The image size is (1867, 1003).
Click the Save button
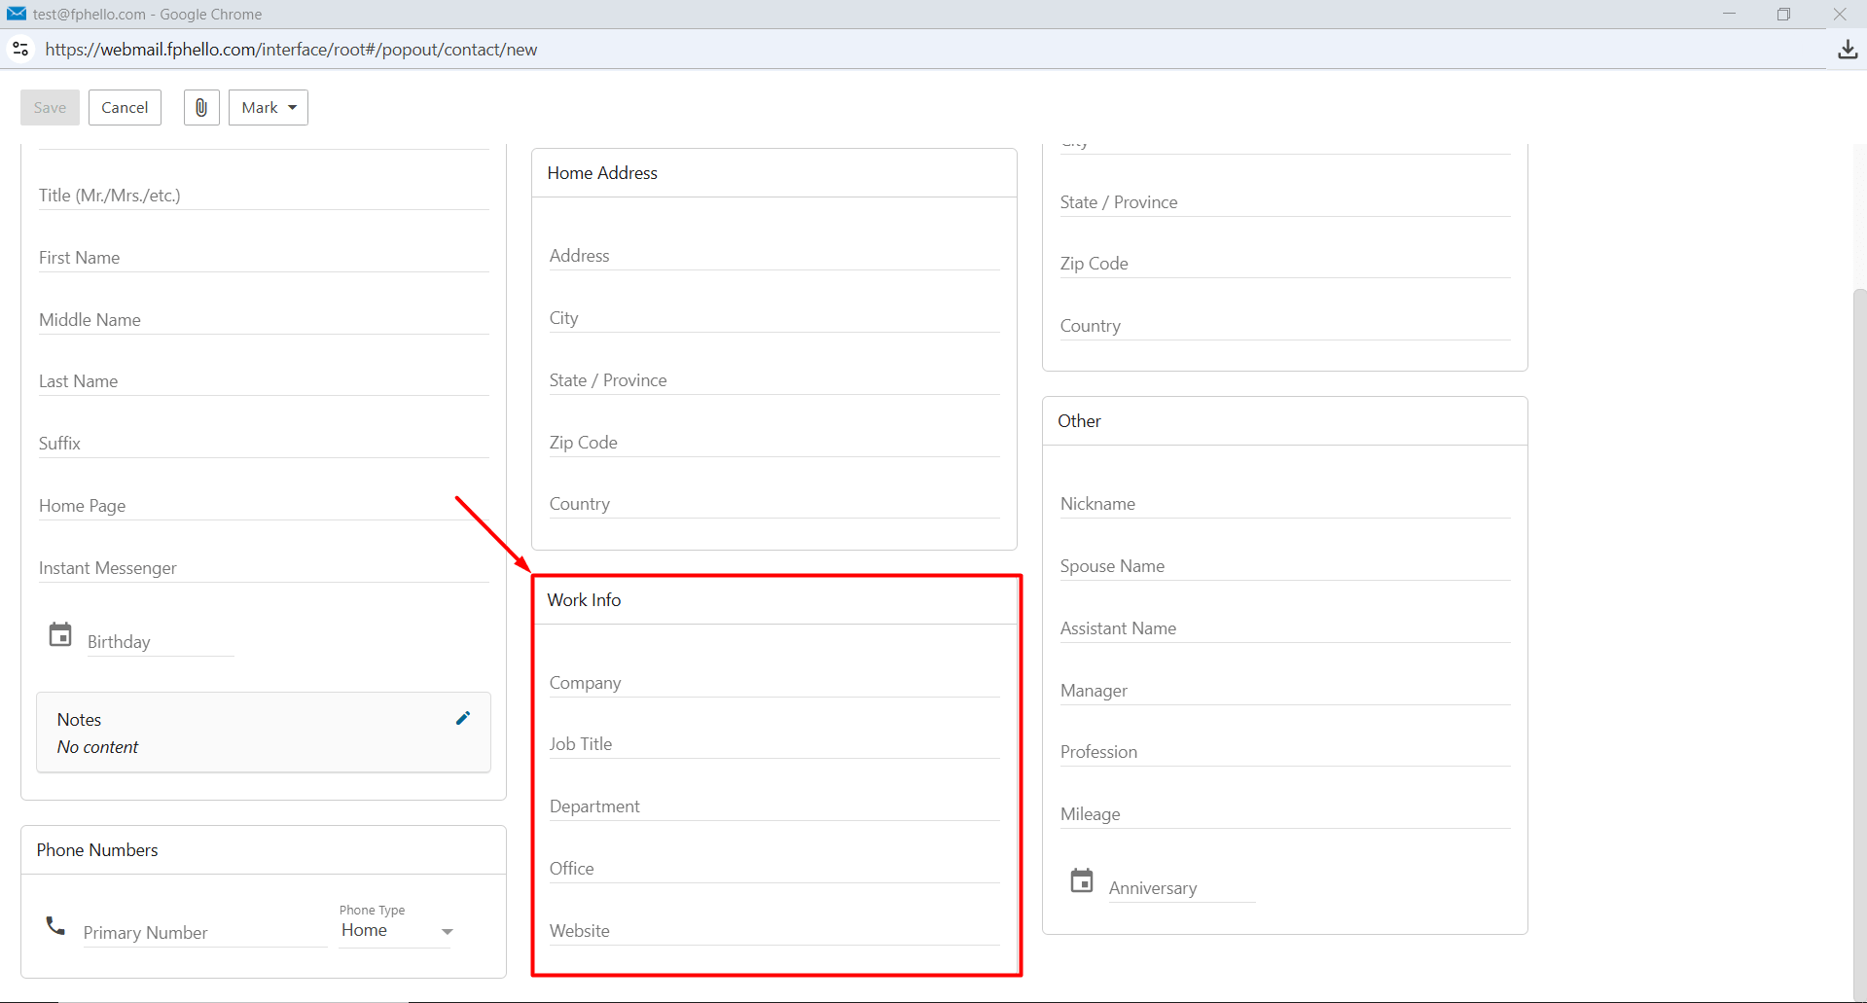tap(50, 108)
